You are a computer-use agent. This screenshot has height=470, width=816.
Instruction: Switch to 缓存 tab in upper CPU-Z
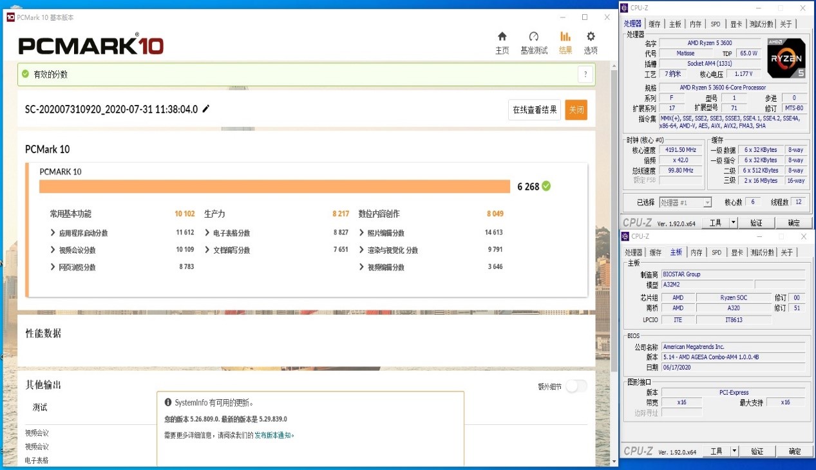pyautogui.click(x=654, y=24)
